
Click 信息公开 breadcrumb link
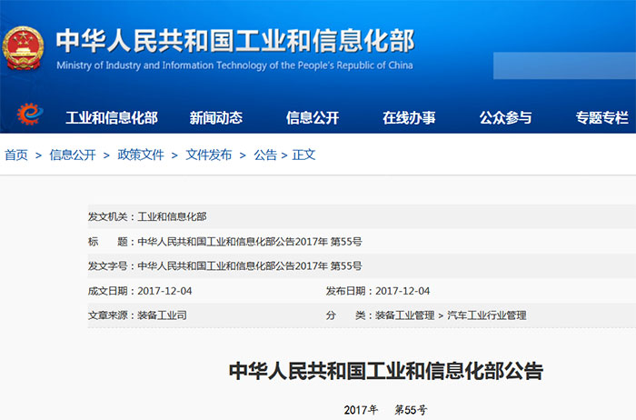(73, 155)
